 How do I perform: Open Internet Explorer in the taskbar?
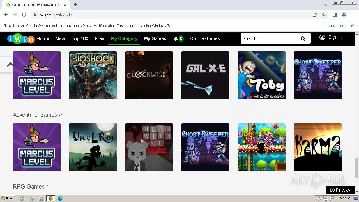[x=22, y=198]
